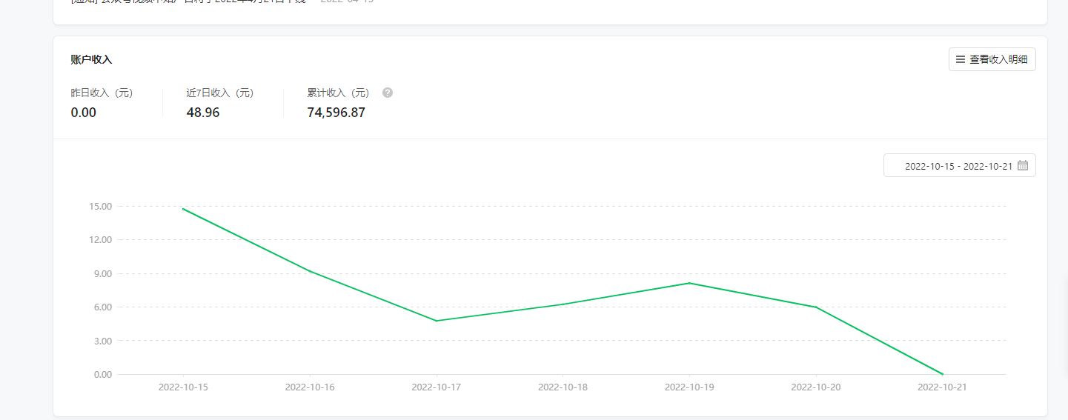Click the 累计收入 value 74,596.87

(336, 113)
